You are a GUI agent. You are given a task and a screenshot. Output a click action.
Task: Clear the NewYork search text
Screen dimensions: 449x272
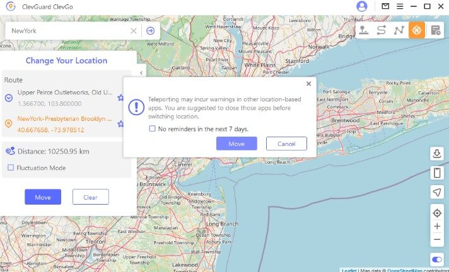click(134, 31)
